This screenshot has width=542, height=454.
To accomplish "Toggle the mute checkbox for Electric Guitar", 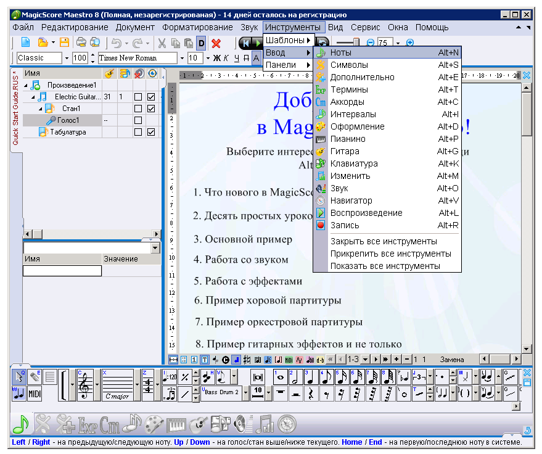I will point(138,97).
